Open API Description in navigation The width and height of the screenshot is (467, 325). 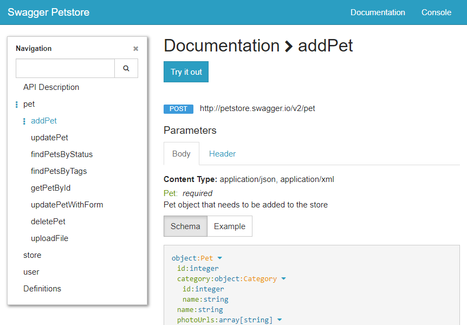point(51,87)
